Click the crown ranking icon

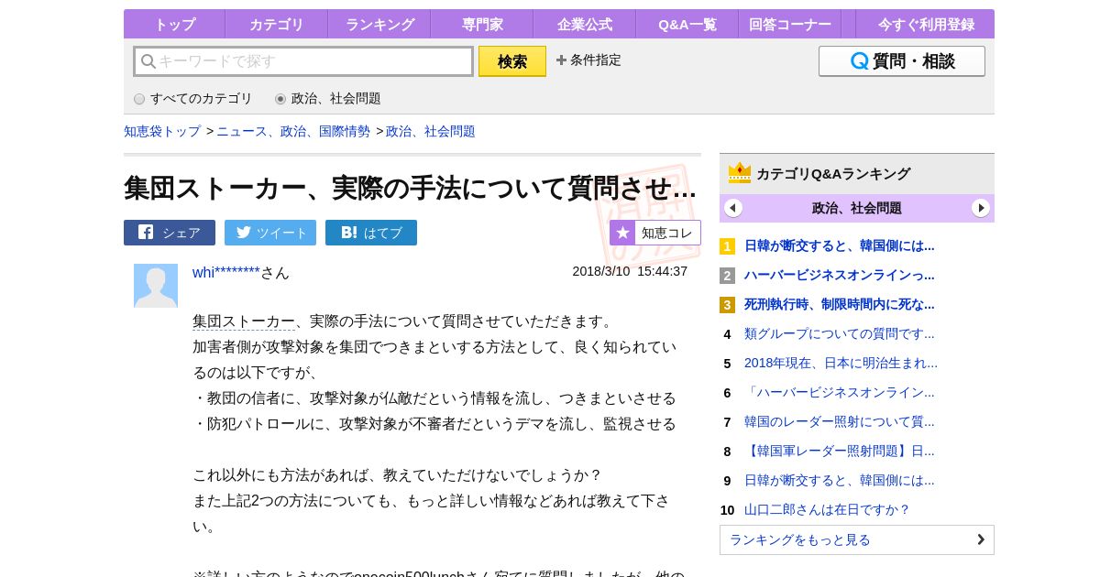[740, 173]
